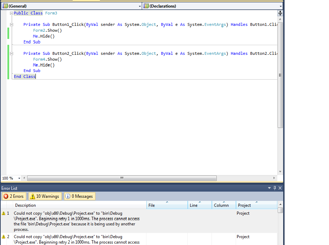Click the warning icon of row 2
Screen dimensions: 329x245
[x=3, y=237]
